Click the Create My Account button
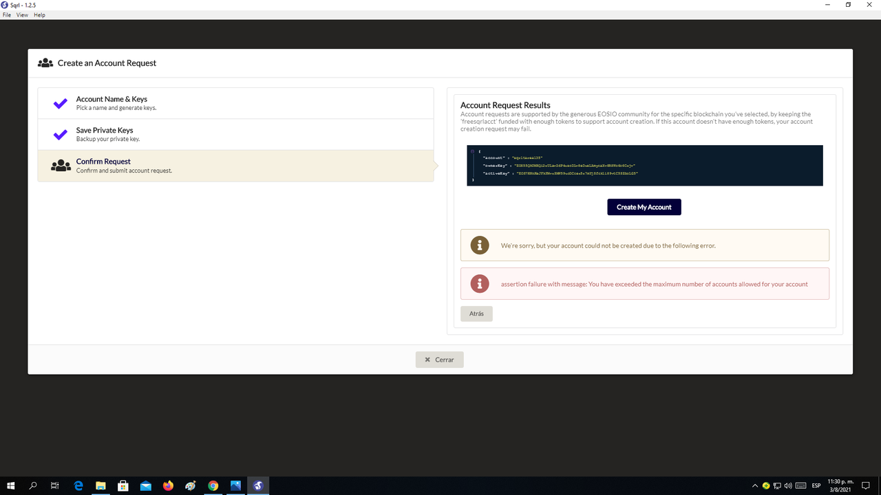881x495 pixels. (644, 207)
